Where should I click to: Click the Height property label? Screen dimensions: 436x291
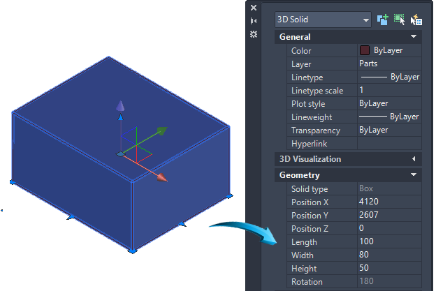(304, 269)
